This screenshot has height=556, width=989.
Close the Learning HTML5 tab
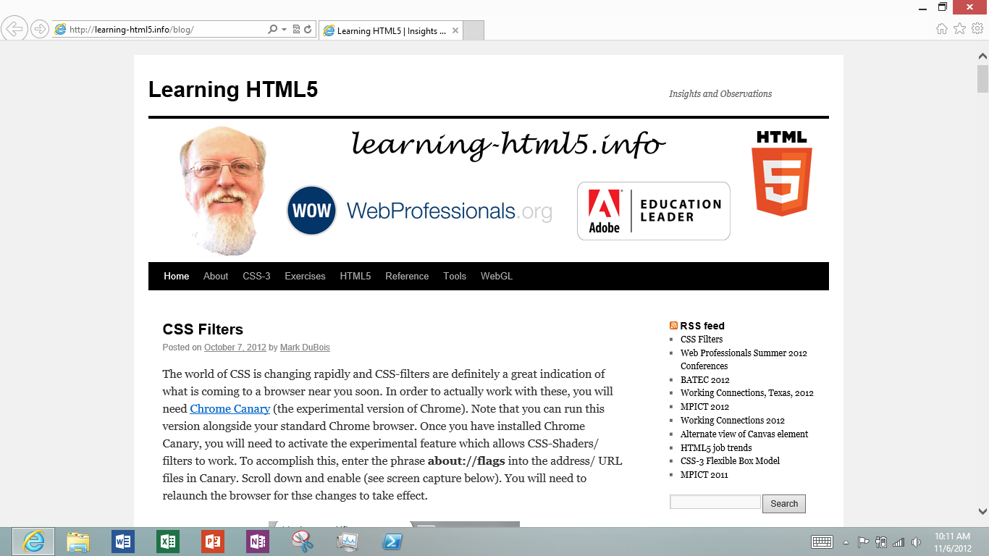point(455,30)
